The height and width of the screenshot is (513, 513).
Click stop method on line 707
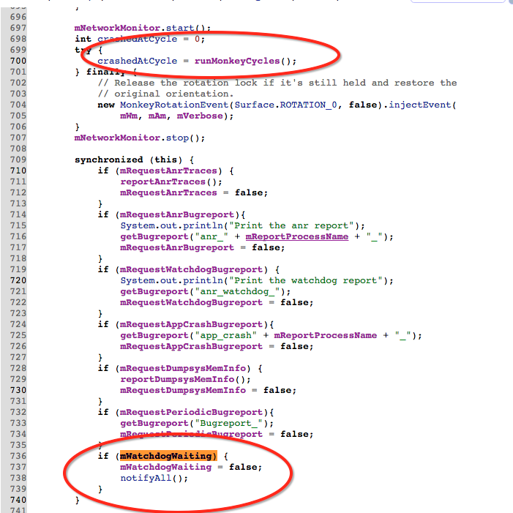pyautogui.click(x=177, y=138)
